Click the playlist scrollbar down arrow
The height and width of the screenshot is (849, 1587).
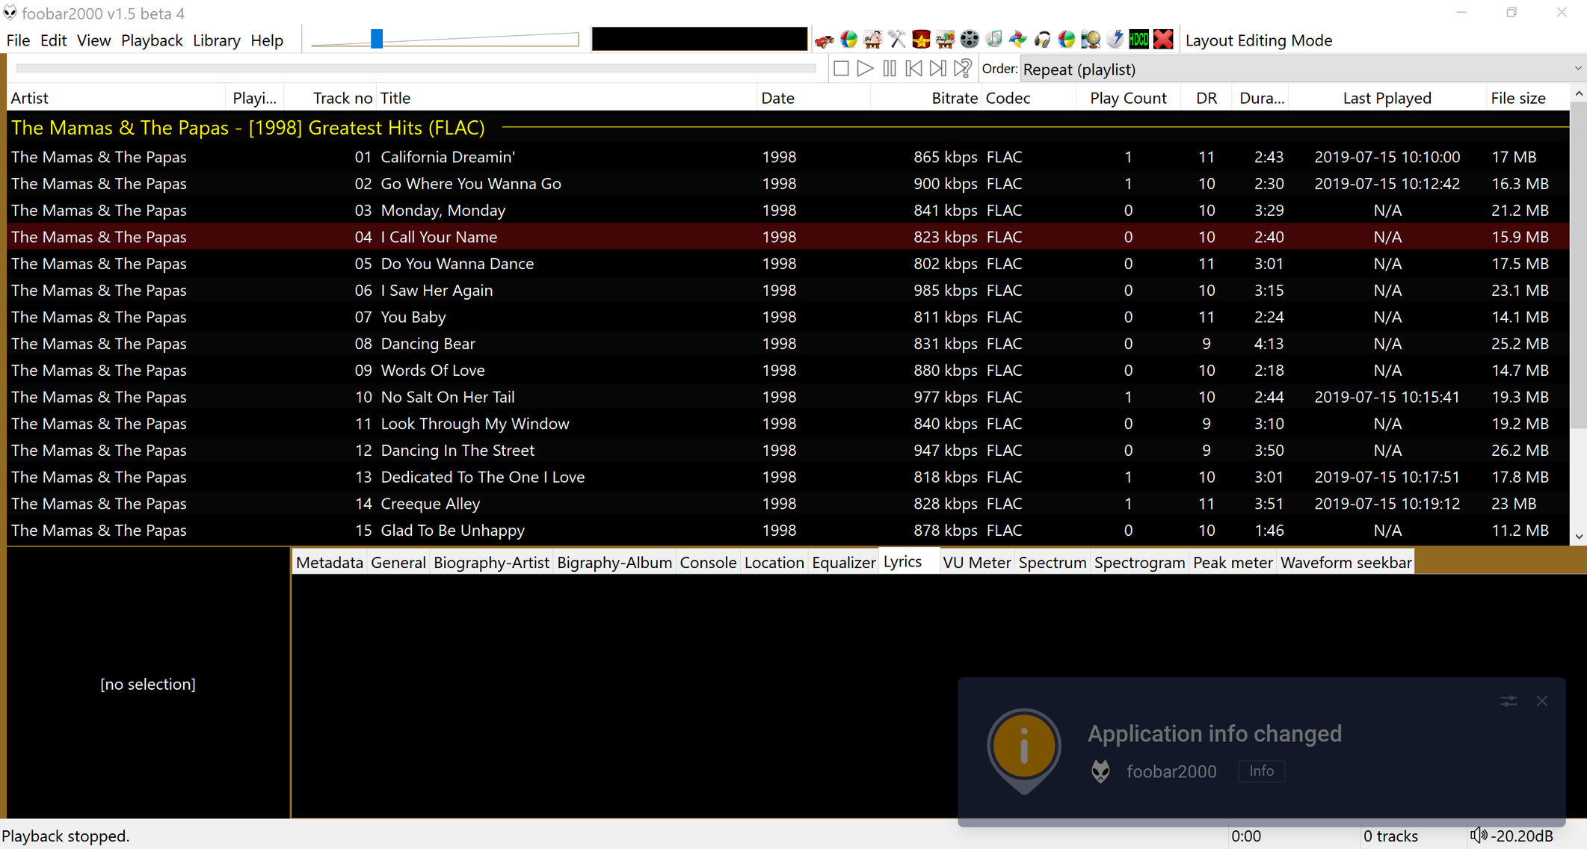(x=1578, y=537)
